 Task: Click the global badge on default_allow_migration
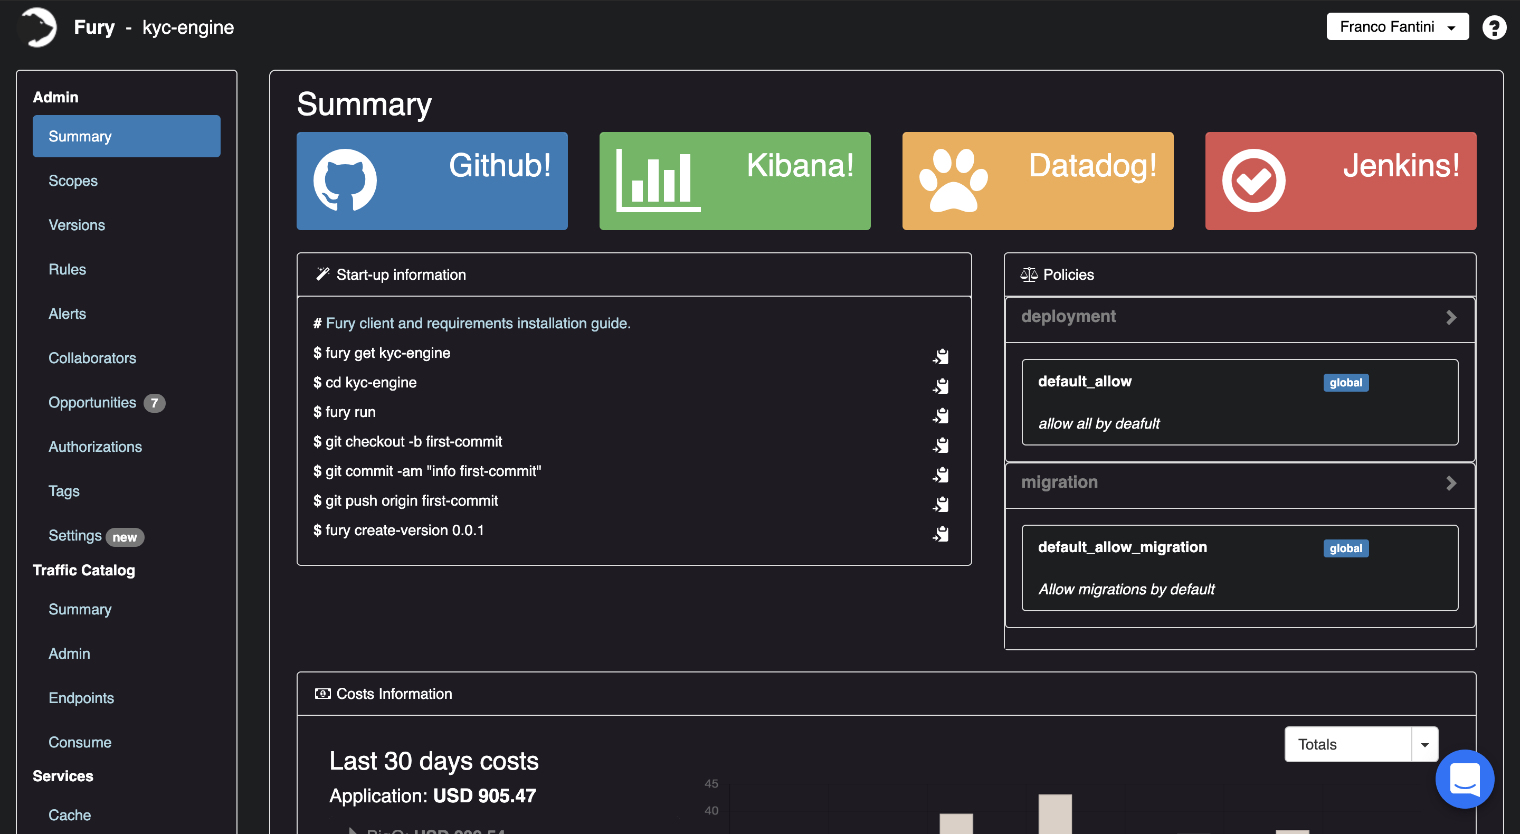click(1345, 548)
